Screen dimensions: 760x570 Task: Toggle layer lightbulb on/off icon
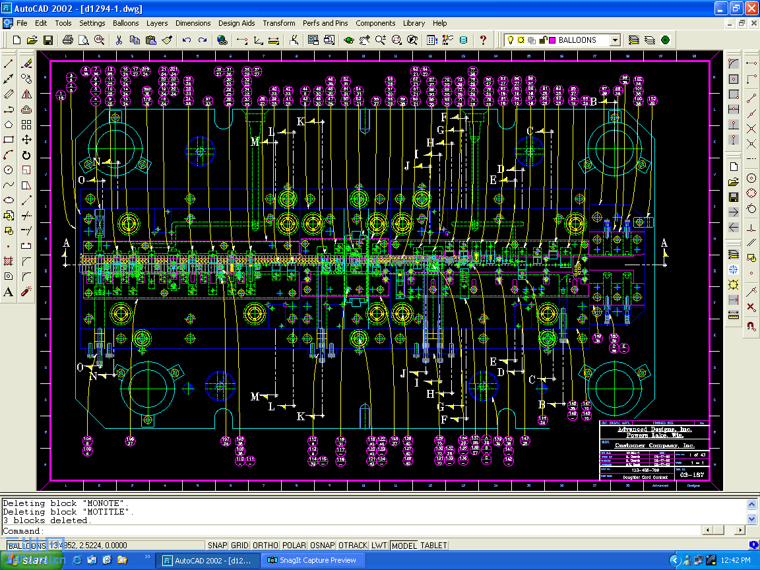pyautogui.click(x=510, y=40)
